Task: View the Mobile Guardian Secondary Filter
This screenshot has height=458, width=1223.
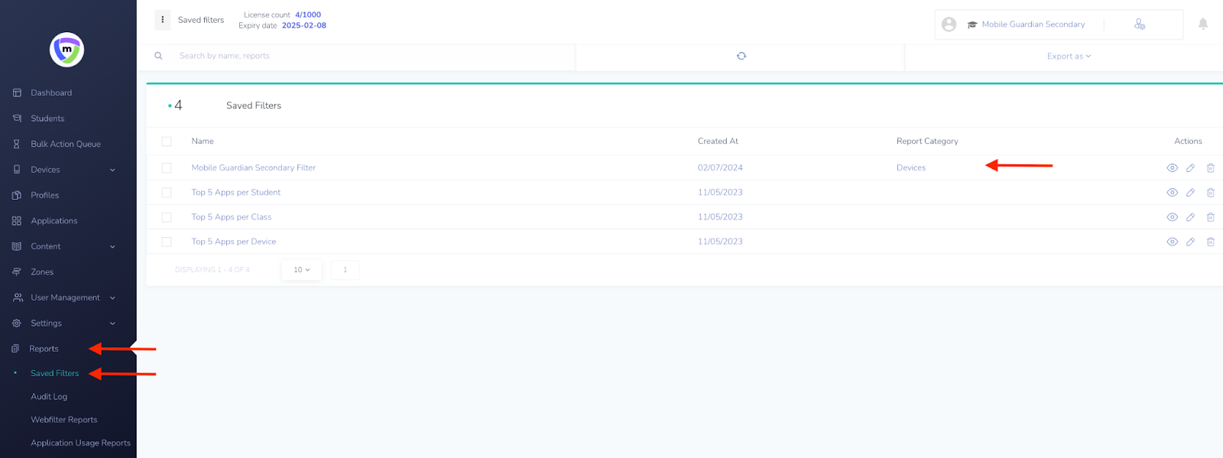Action: click(1172, 168)
